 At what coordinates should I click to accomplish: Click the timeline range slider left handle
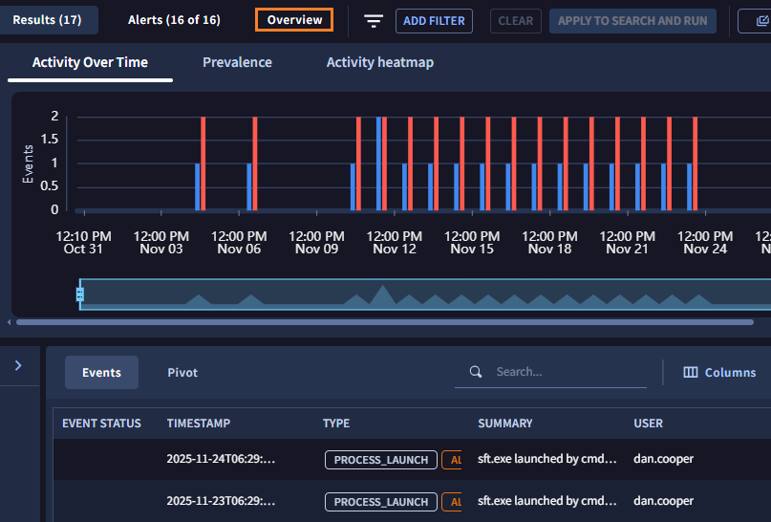pyautogui.click(x=80, y=294)
